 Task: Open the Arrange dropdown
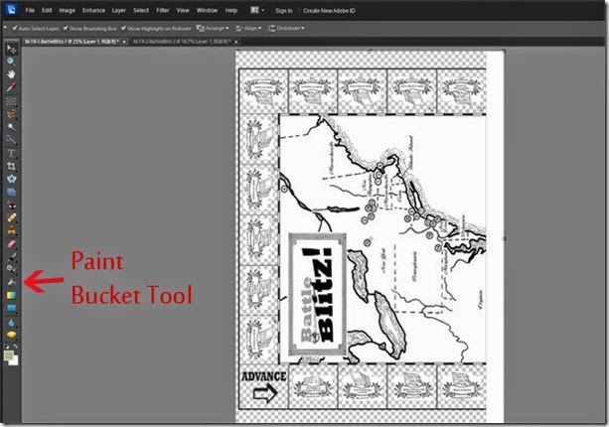213,28
